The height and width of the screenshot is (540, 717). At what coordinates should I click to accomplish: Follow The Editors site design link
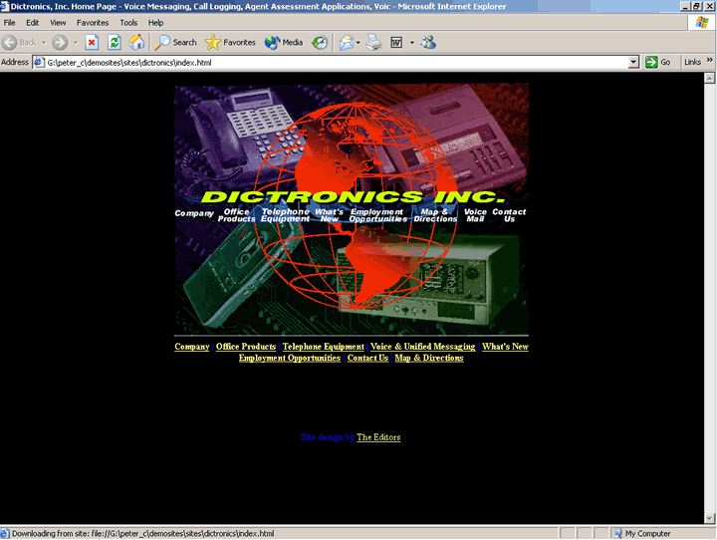click(x=378, y=437)
